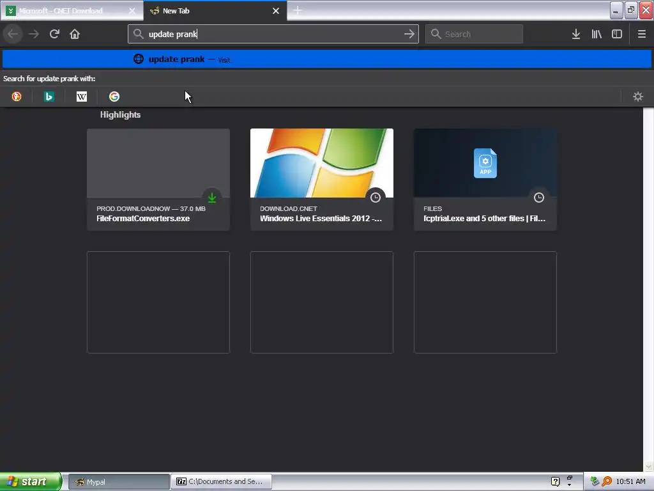Search with the Bing engine icon
Image resolution: width=654 pixels, height=491 pixels.
pyautogui.click(x=49, y=97)
